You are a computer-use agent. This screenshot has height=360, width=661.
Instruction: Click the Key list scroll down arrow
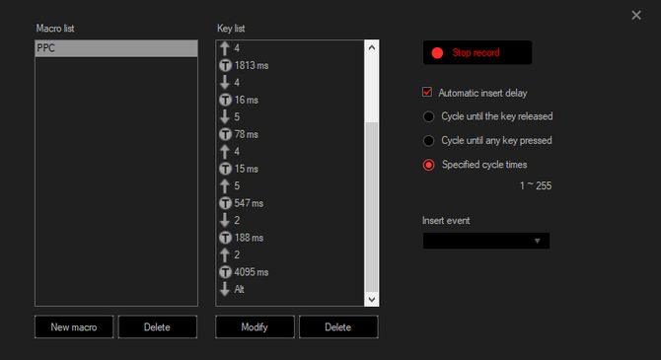371,299
